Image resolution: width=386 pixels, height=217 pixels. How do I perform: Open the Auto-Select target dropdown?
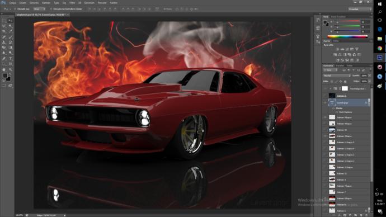point(39,9)
